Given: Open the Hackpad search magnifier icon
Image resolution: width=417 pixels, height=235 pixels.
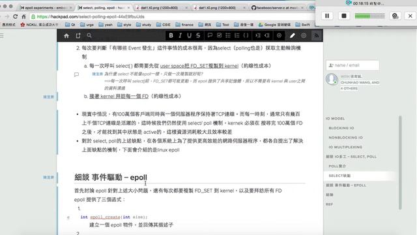Looking at the screenshot, I should 89,35.
